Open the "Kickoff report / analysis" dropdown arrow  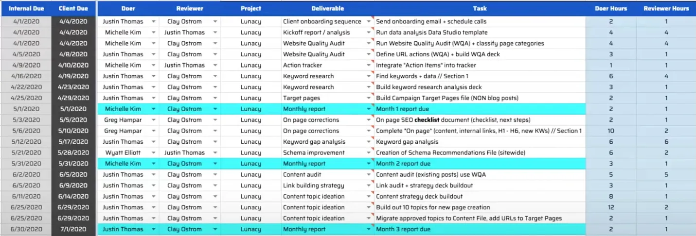369,33
